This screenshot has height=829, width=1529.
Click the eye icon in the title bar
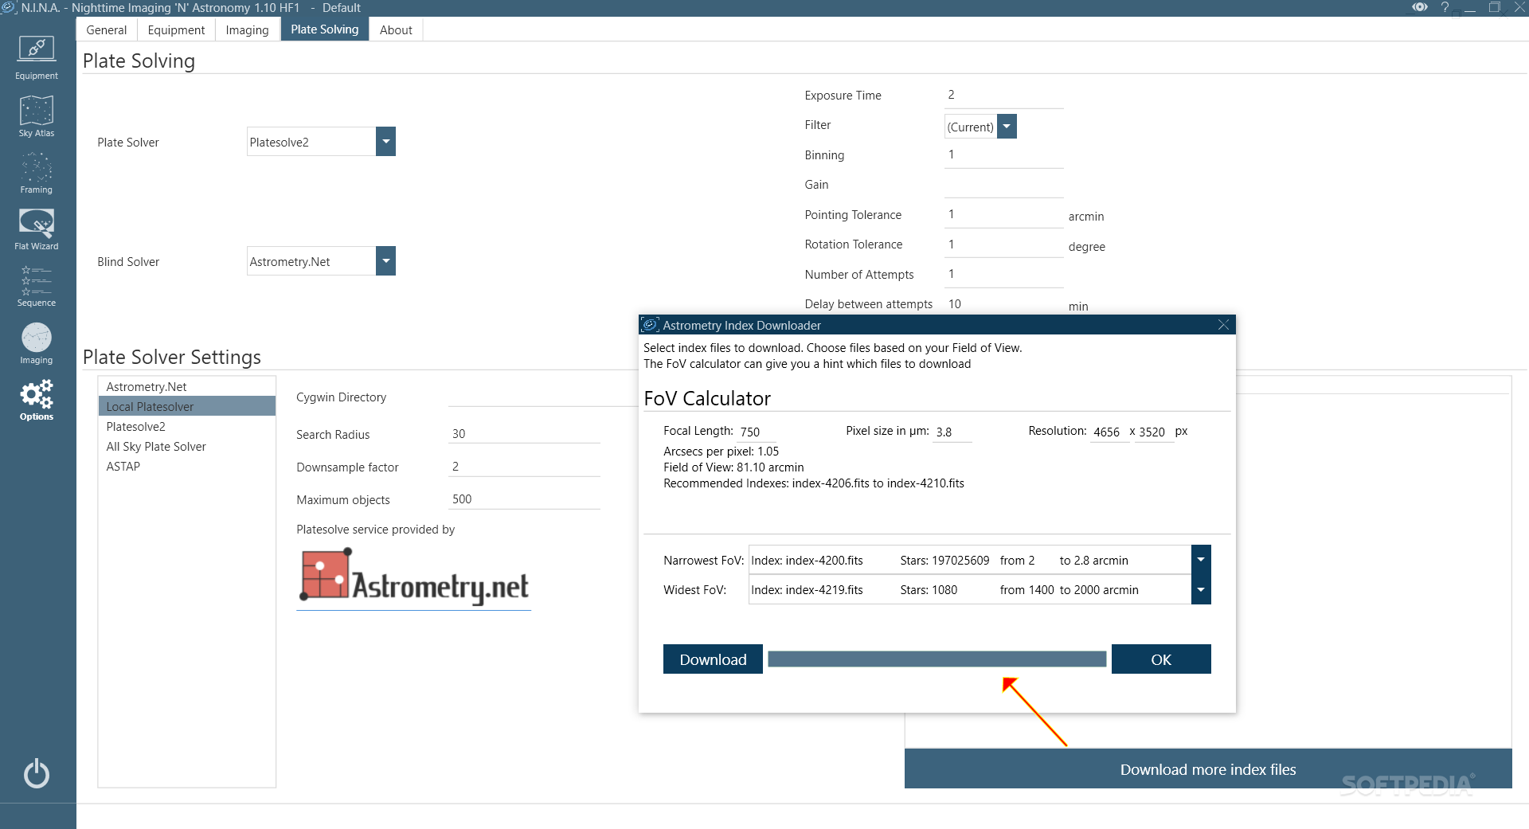click(x=1420, y=7)
